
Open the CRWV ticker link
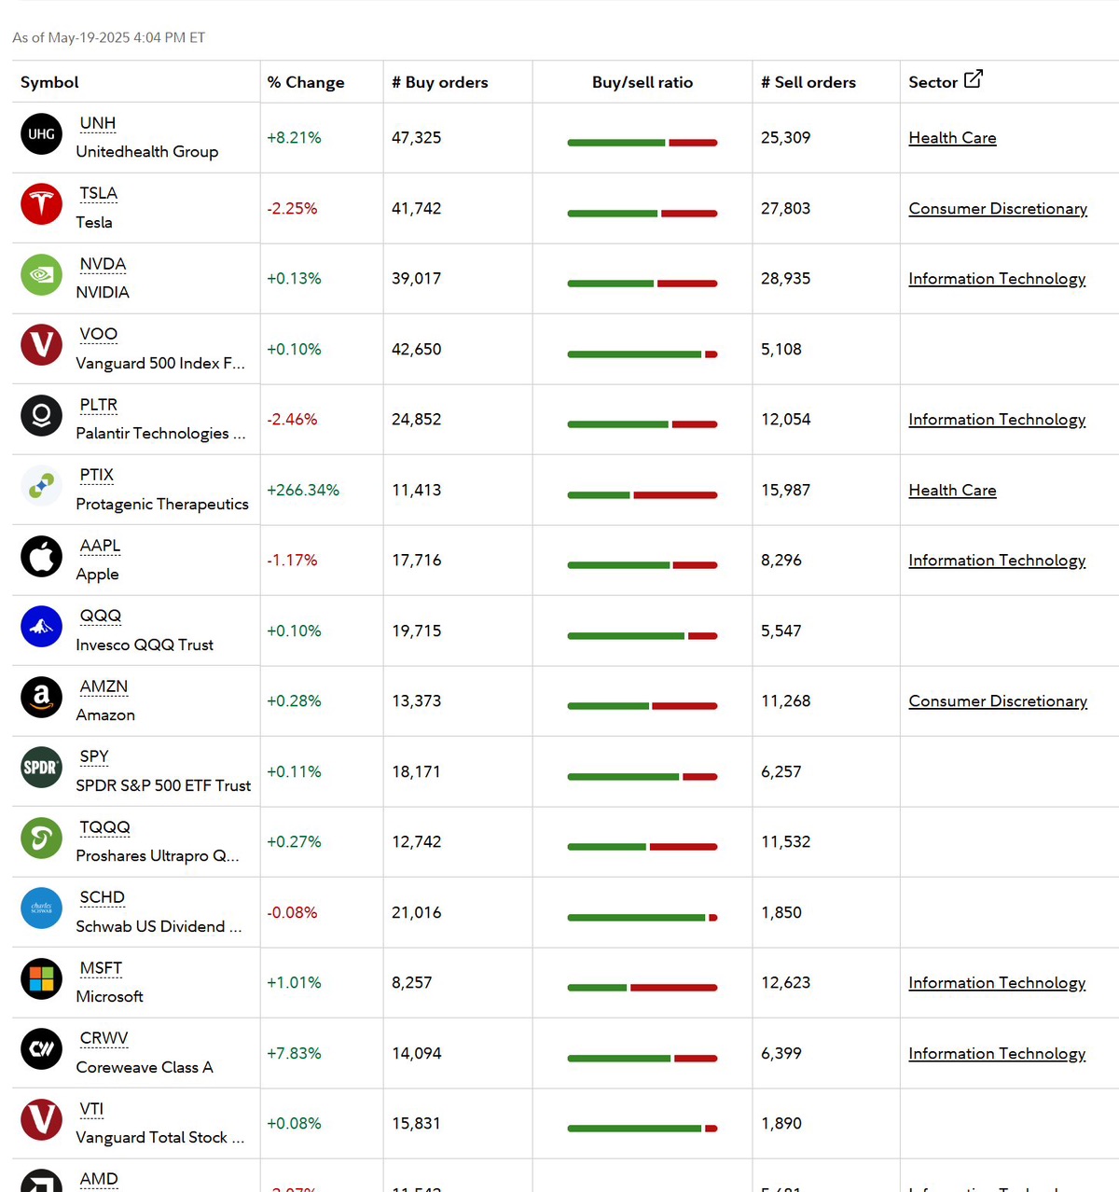coord(104,1038)
